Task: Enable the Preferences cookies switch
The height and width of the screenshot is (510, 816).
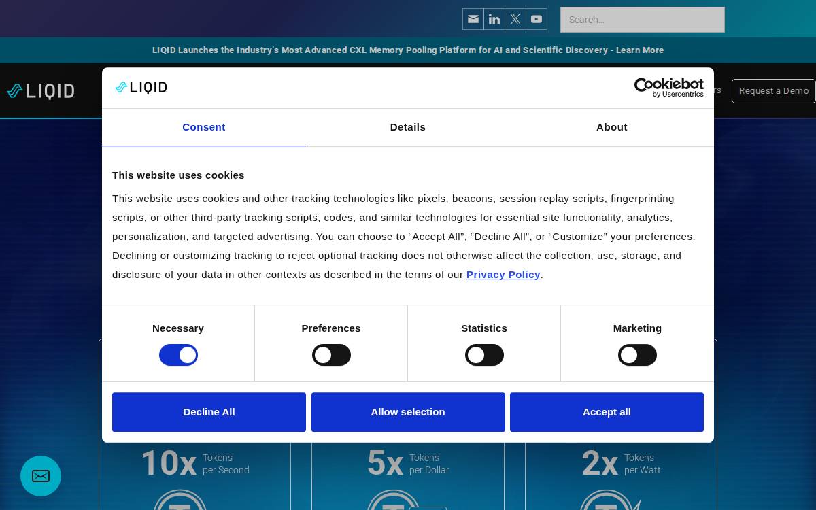Action: (x=331, y=355)
